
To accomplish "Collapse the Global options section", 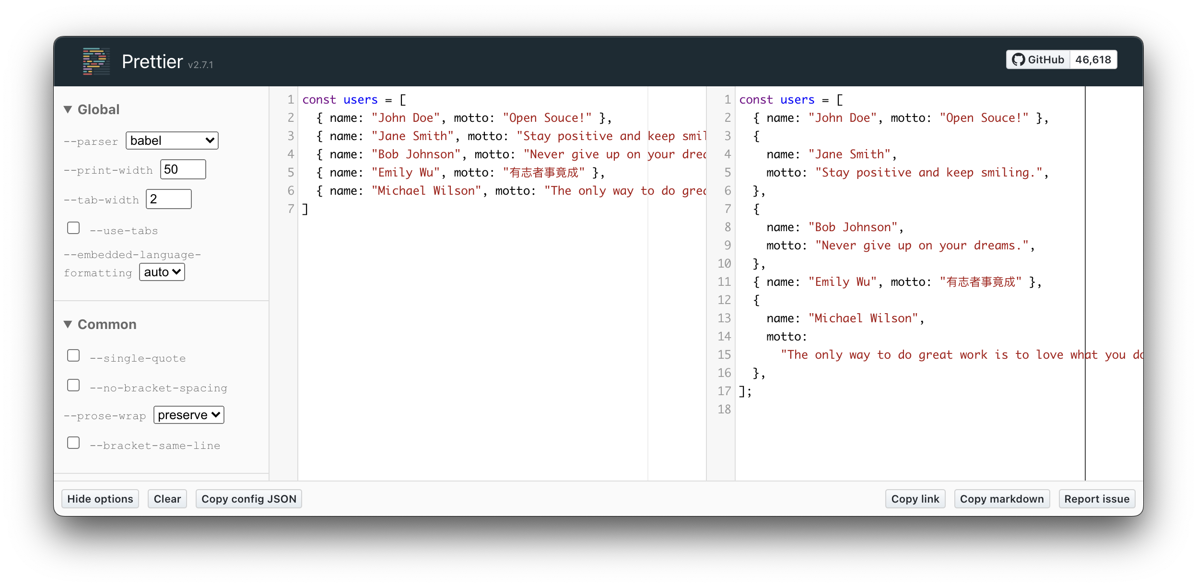I will [x=92, y=109].
